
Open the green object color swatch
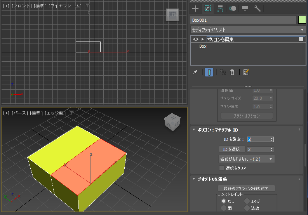tap(302, 20)
